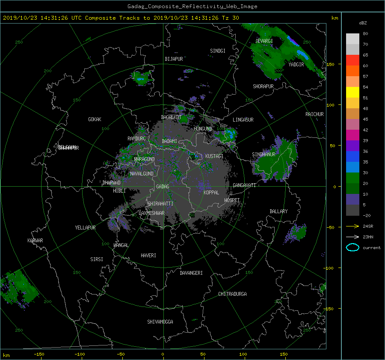Click the BADAMI city label
Viewport: 385px width, 360px height.
click(x=169, y=141)
